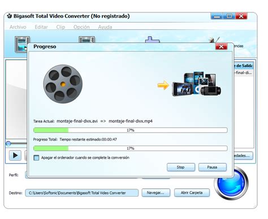Click the devices image in Progreso dialog

196,84
